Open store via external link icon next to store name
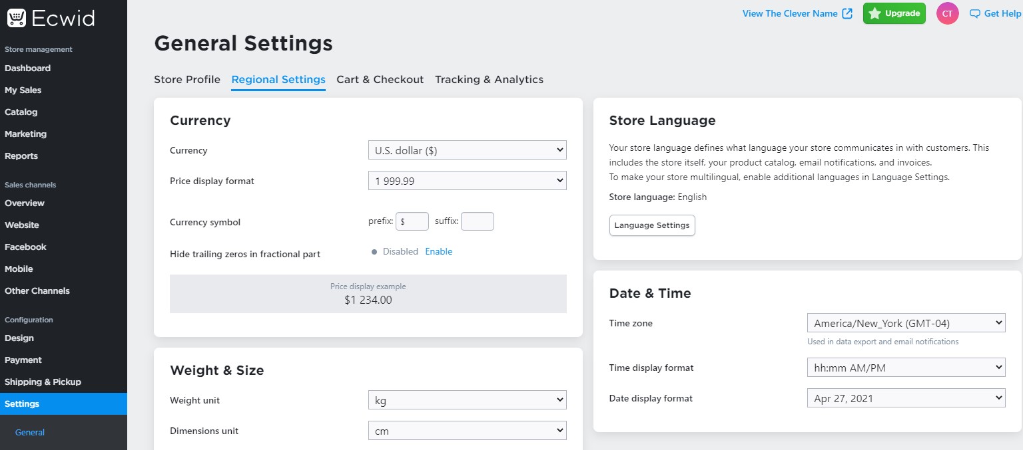This screenshot has width=1023, height=450. pos(847,13)
